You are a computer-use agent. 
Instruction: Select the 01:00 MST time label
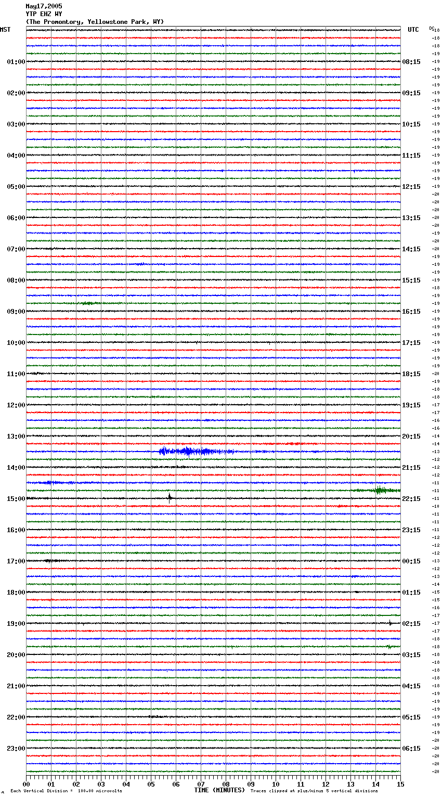[x=16, y=62]
